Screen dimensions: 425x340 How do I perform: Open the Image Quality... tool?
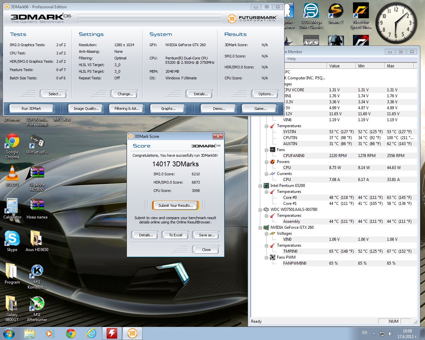click(86, 109)
